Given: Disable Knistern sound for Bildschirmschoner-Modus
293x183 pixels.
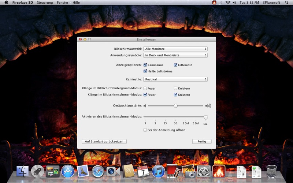Looking at the screenshot, I should 175,94.
